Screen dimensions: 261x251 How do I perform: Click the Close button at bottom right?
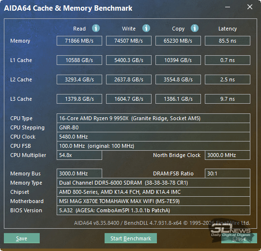pyautogui.click(x=239, y=238)
